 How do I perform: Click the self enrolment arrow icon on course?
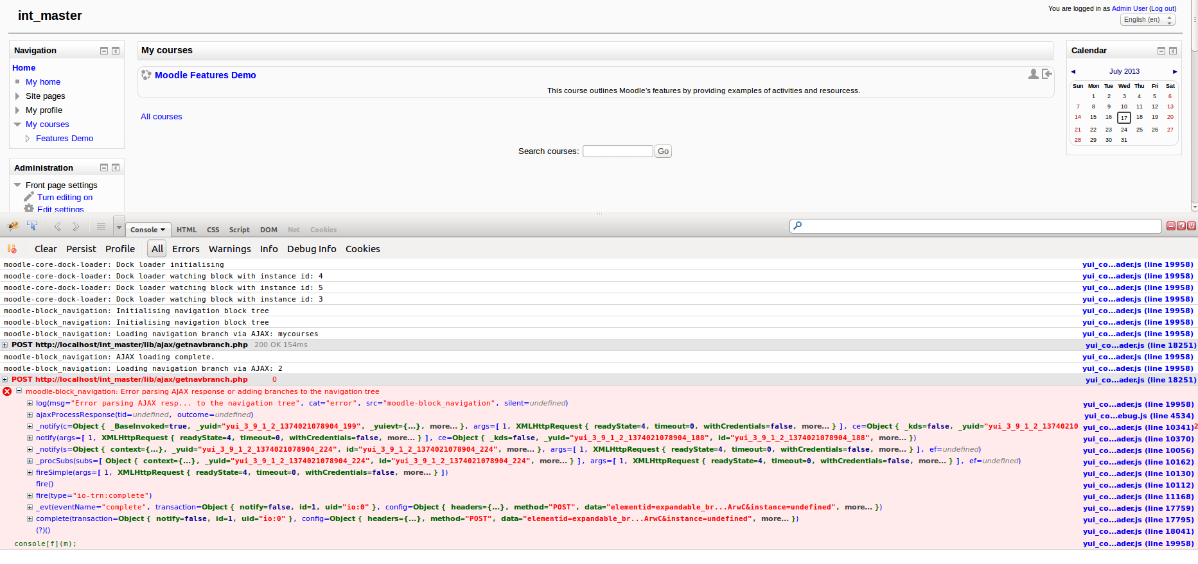pyautogui.click(x=1047, y=74)
